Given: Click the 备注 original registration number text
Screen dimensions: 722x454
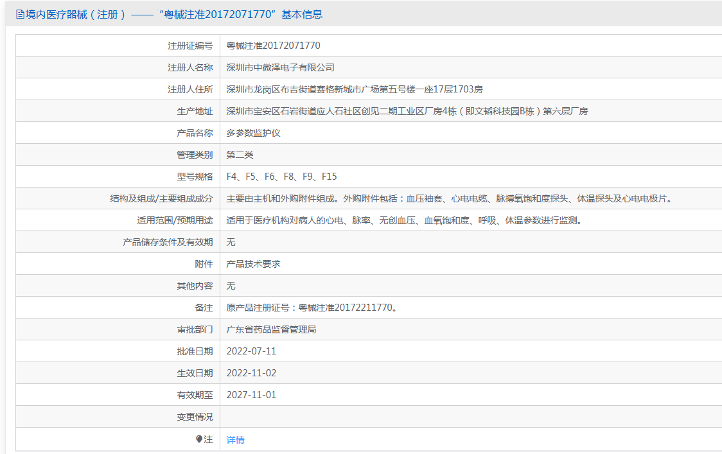Looking at the screenshot, I should [x=312, y=308].
